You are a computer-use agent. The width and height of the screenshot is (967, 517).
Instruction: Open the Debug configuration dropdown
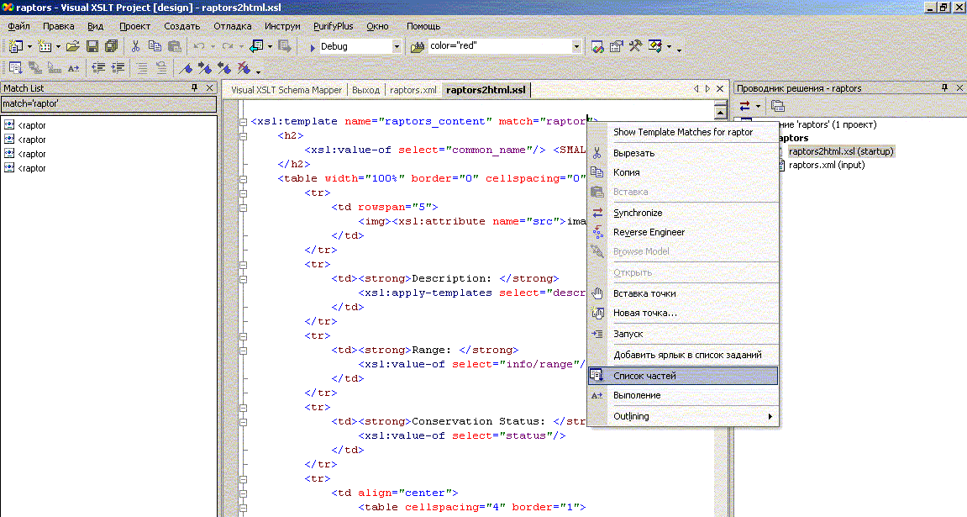[x=397, y=46]
